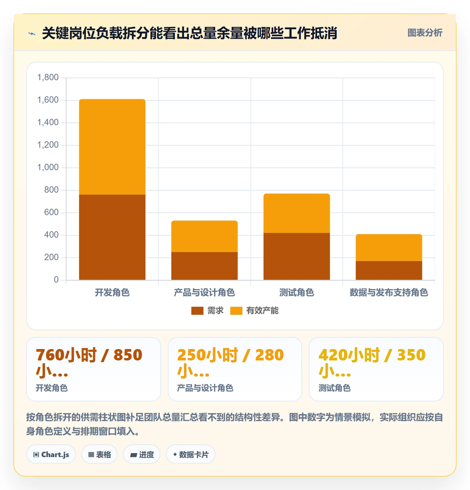Select the orange 有效产能 bar segment for 开发角色
The width and height of the screenshot is (470, 490).
(x=112, y=147)
